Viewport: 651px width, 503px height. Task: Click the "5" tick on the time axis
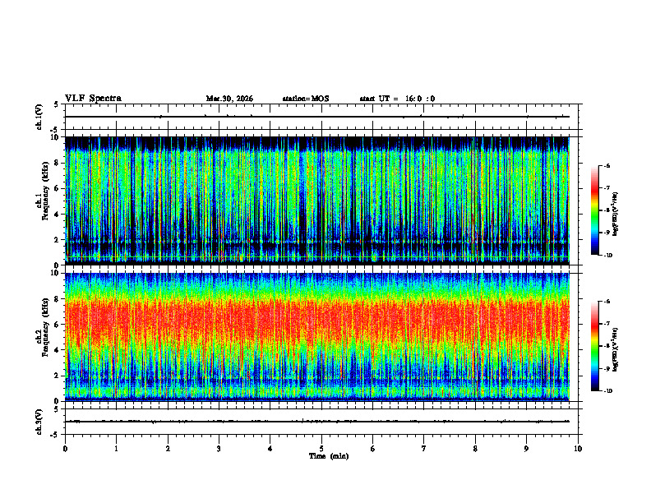tap(321, 449)
